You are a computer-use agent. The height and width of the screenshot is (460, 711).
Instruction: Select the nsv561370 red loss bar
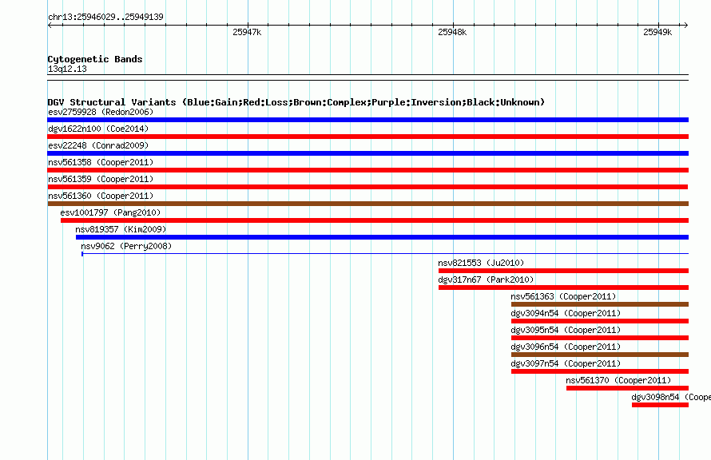point(627,388)
